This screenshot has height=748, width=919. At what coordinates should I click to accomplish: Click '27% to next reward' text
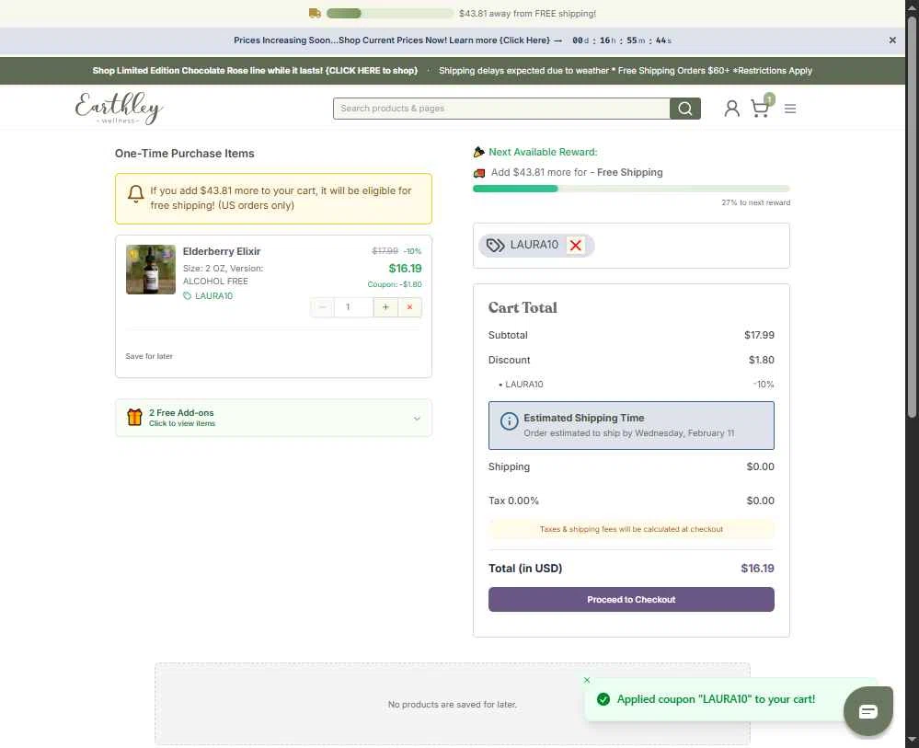[755, 202]
